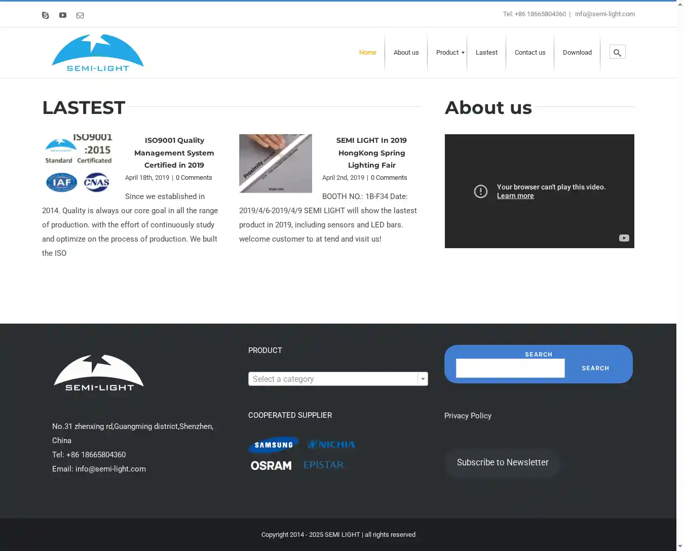Screen dimensions: 684x551
Task: Click Subscribe to Newsletter button
Action: tap(502, 462)
